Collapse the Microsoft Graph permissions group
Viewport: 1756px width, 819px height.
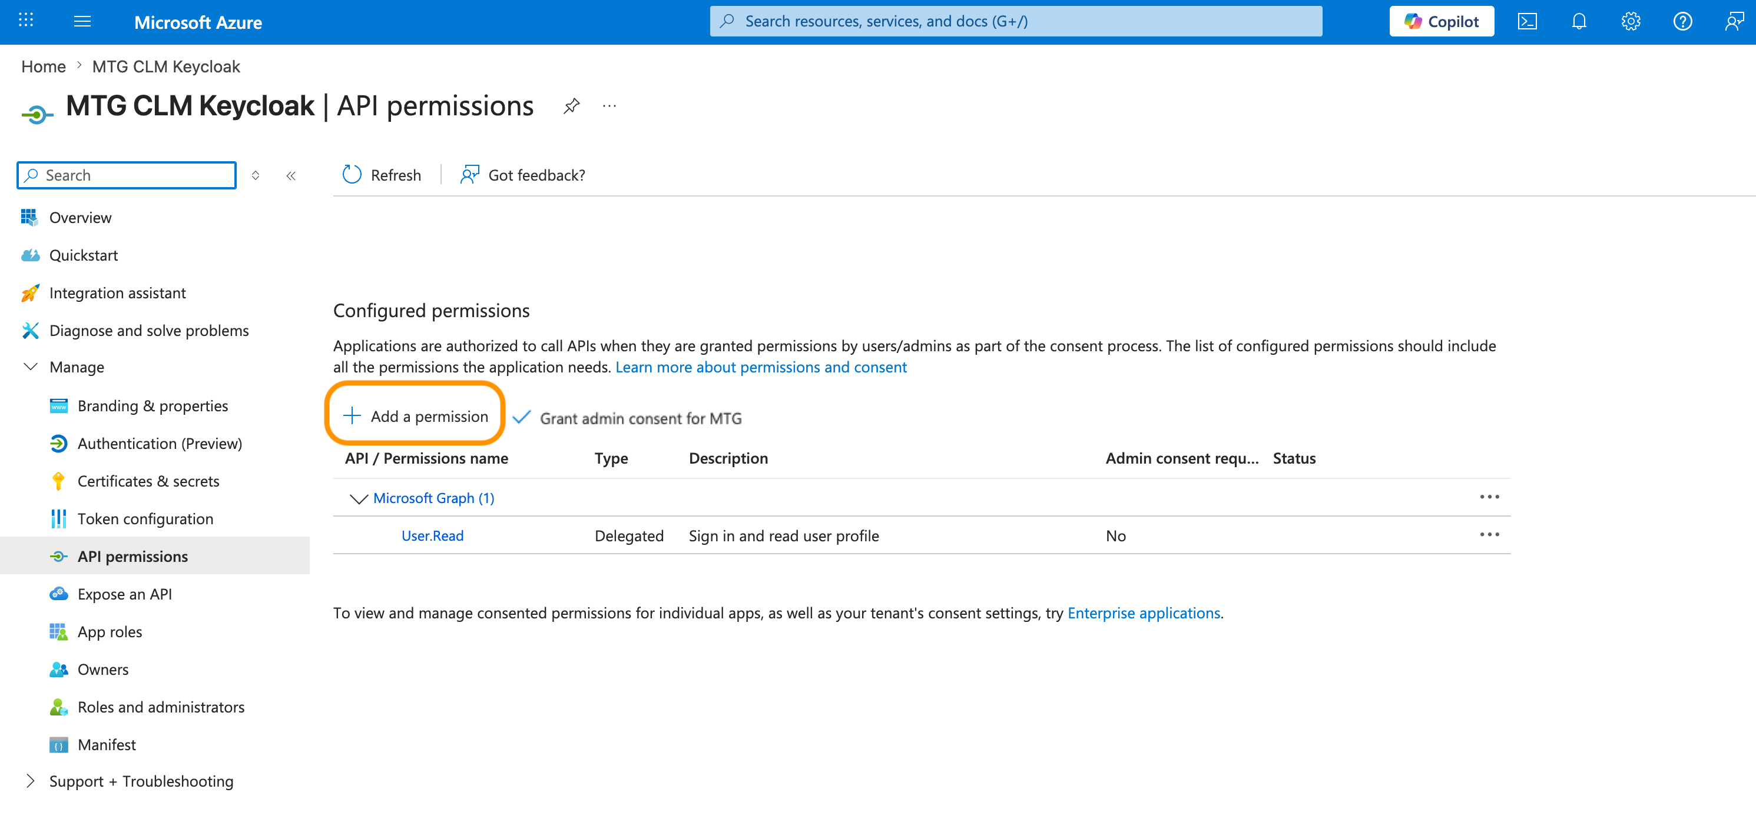(359, 499)
